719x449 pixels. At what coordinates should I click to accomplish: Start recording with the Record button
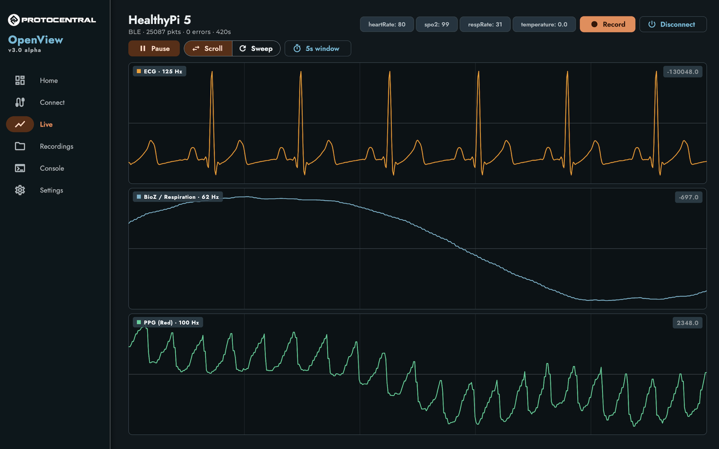(608, 24)
